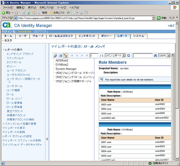Select ADSRole2 in the group tree

62,61
